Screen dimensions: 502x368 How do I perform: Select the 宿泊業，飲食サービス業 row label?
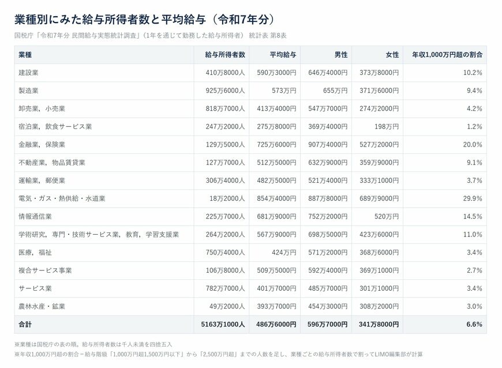55,126
